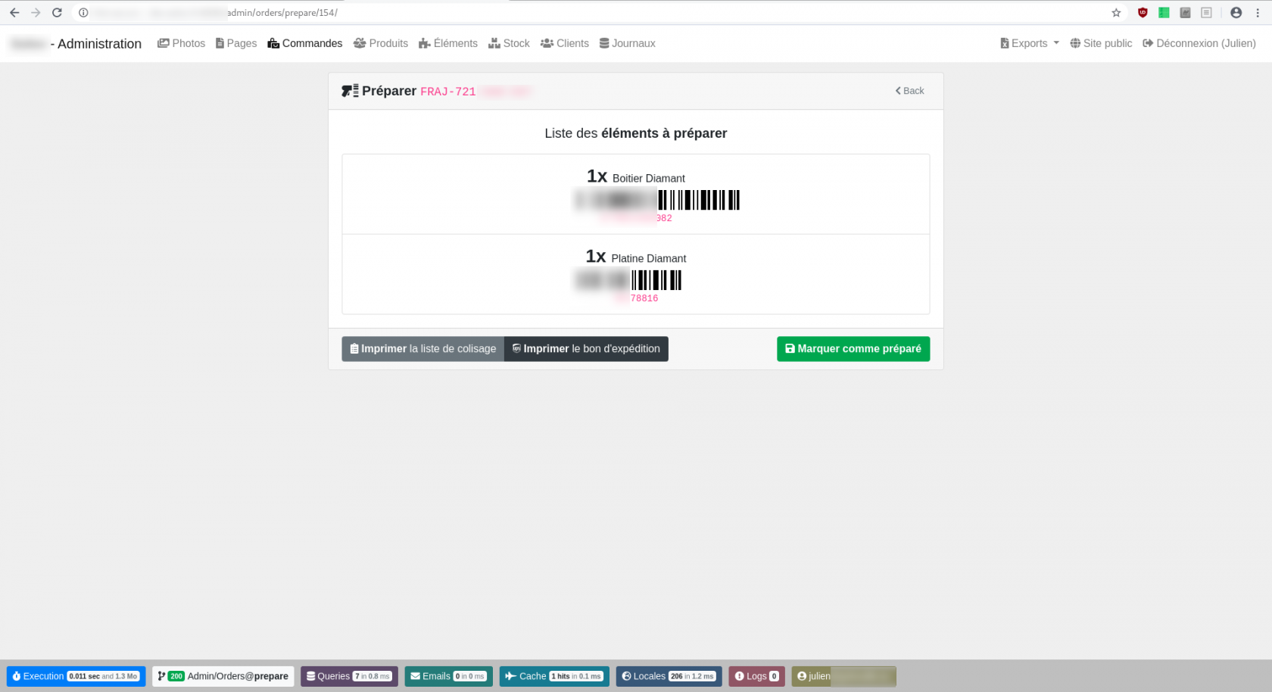Open the Site public link

point(1101,43)
